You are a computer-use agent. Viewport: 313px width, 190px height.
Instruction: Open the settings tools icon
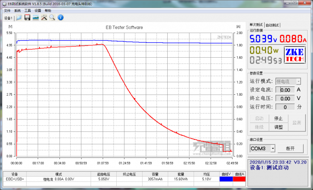pyautogui.click(x=44, y=17)
